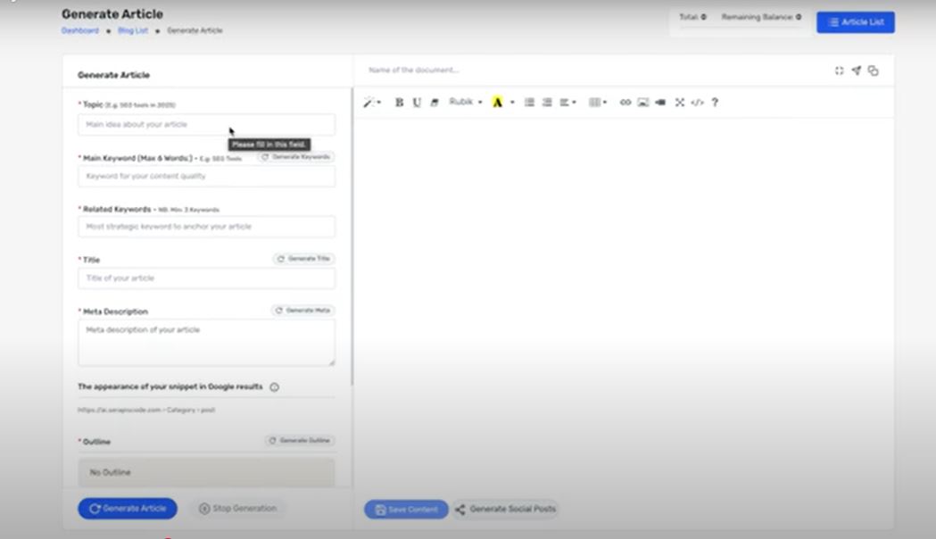936x539 pixels.
Task: Toggle bold formatting in the editor
Action: pos(399,103)
